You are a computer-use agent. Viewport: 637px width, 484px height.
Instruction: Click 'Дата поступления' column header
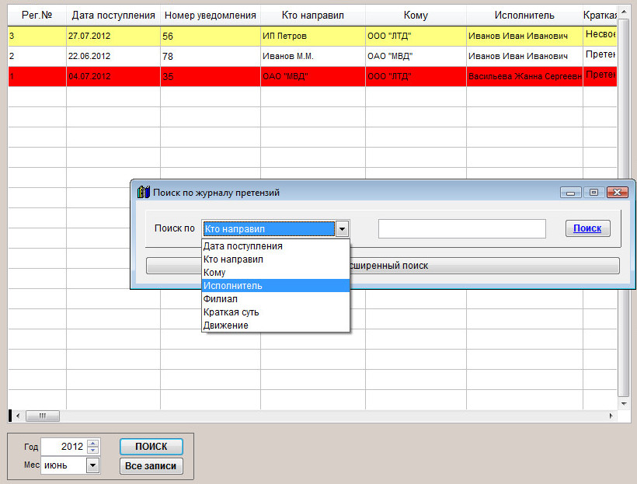click(x=113, y=16)
